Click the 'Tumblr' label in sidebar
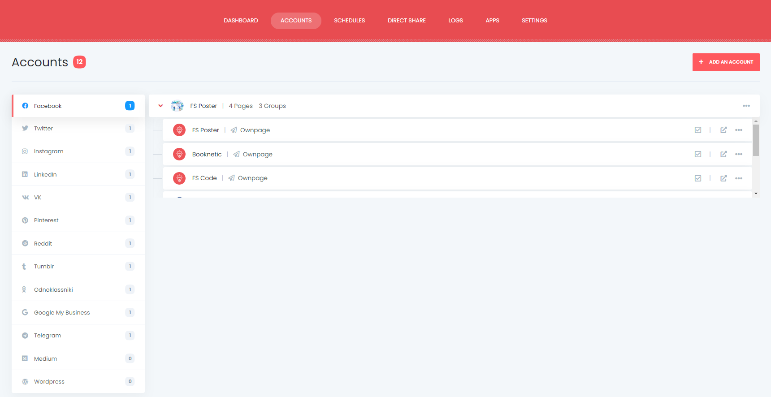Viewport: 771px width, 397px height. [44, 267]
